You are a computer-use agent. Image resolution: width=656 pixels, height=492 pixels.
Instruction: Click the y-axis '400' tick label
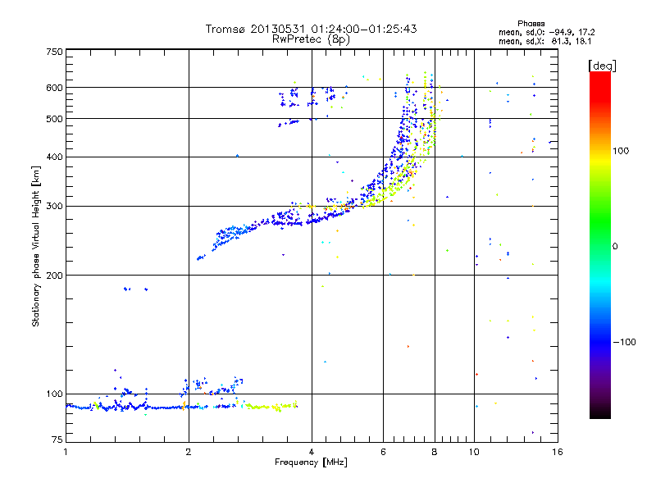point(54,157)
